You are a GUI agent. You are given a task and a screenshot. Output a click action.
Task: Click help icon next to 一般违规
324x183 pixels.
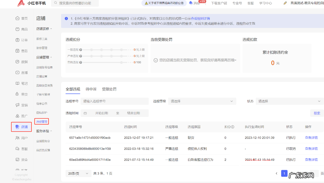pos(81,50)
